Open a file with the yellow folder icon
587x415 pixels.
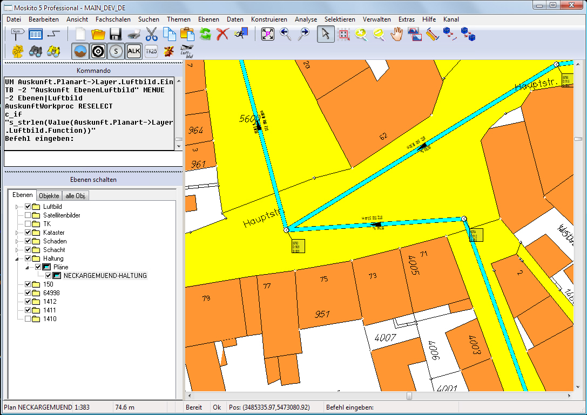click(x=98, y=35)
